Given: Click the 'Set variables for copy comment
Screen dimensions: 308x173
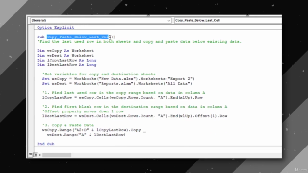Looking at the screenshot, I should pyautogui.click(x=99, y=74).
